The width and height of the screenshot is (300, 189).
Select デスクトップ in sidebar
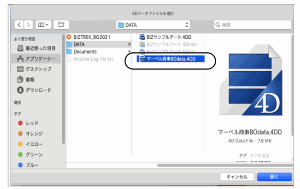[36, 69]
